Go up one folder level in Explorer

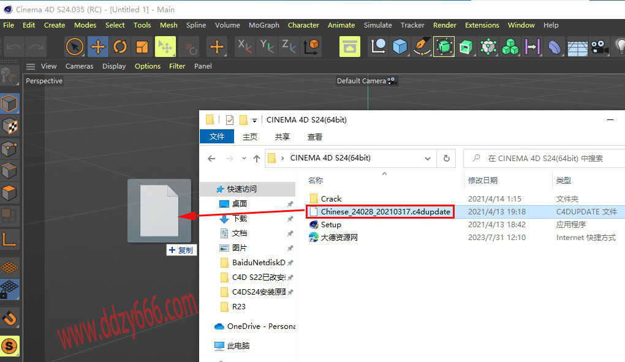coord(257,159)
